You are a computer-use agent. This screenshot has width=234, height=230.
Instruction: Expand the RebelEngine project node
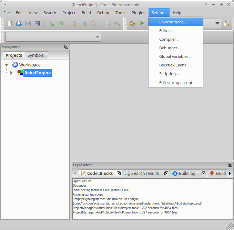(x=11, y=73)
